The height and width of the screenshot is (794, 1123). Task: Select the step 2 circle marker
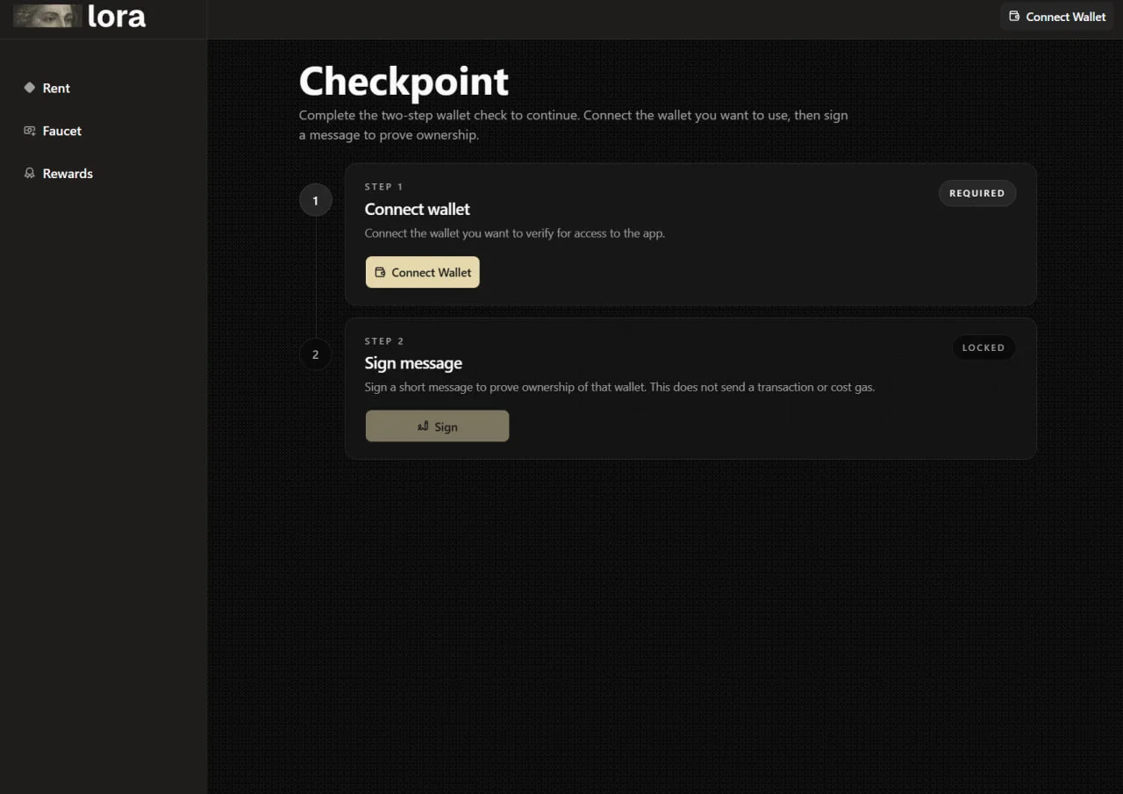(316, 354)
